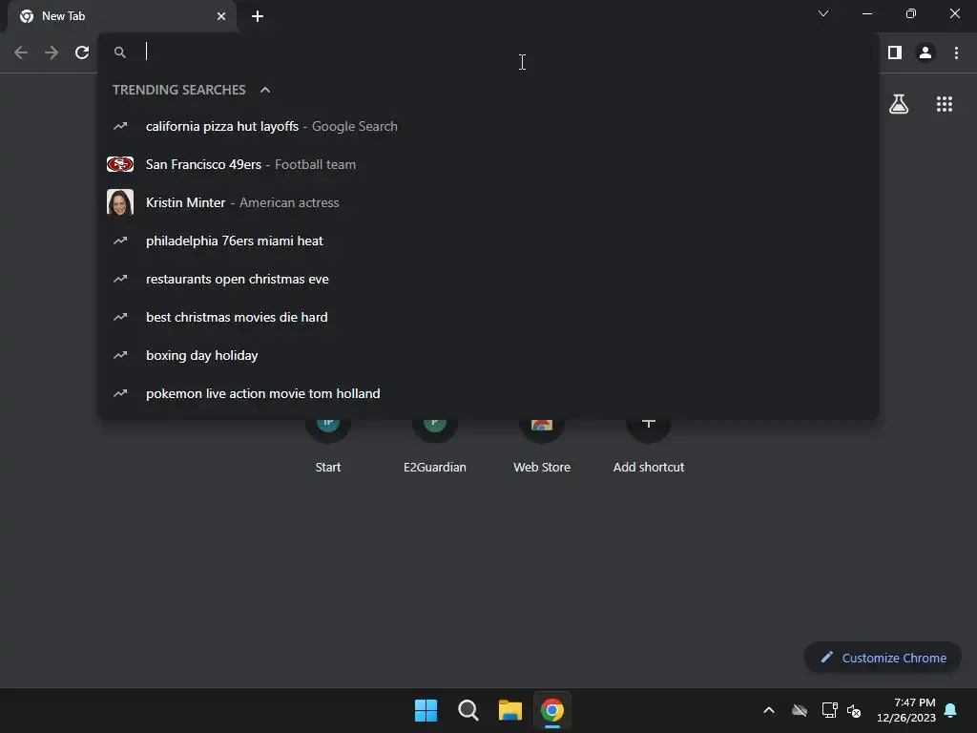Click the muted volume tray icon
Image resolution: width=977 pixels, height=733 pixels.
point(854,710)
